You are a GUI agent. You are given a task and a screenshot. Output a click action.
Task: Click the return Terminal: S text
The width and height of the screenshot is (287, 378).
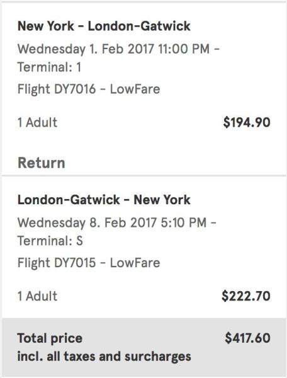(x=50, y=241)
